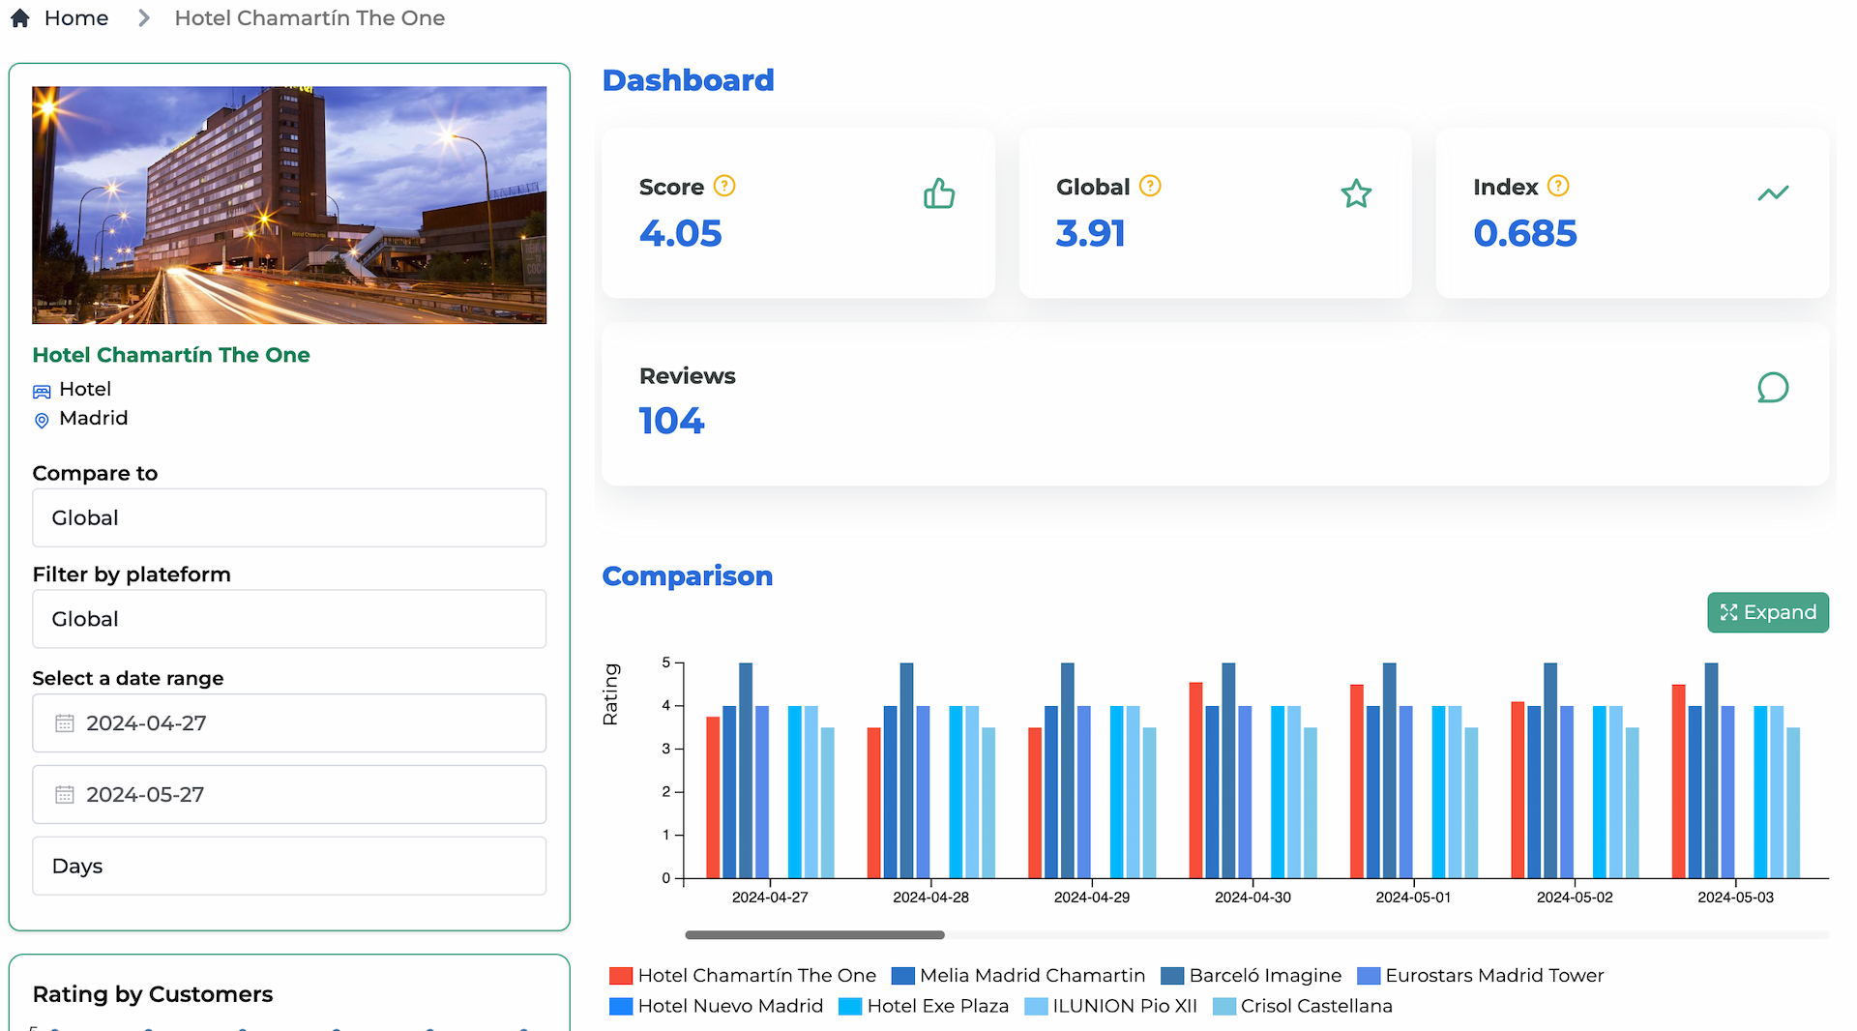Click calendar icon in end date field
This screenshot has height=1031, width=1857.
[x=65, y=794]
